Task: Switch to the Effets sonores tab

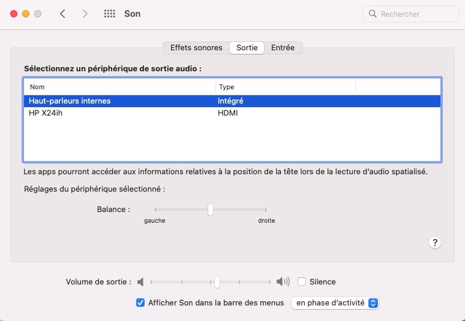Action: click(x=196, y=48)
